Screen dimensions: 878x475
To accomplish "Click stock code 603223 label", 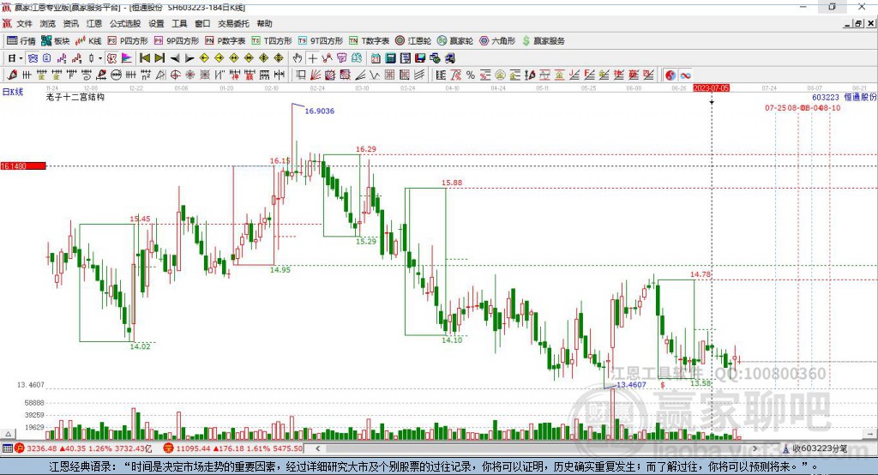I will coord(826,98).
